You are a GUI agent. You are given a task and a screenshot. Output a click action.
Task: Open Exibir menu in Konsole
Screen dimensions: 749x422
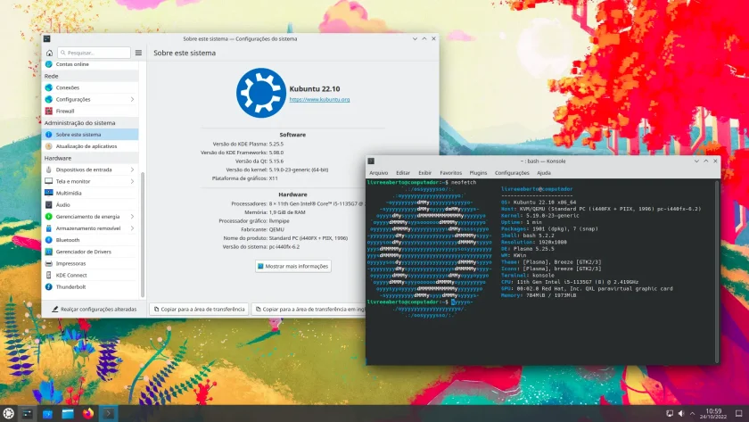tap(424, 173)
